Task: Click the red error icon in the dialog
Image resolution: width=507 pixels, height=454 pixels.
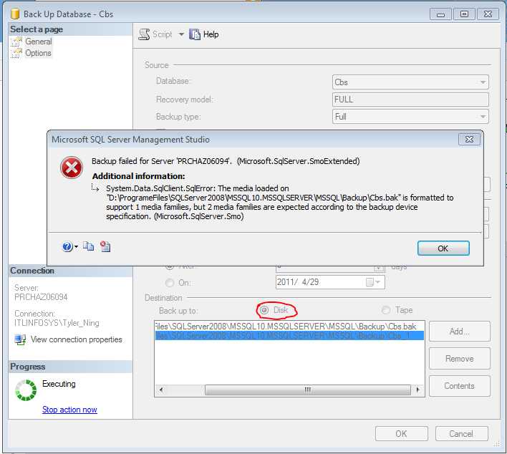Action: click(x=72, y=168)
